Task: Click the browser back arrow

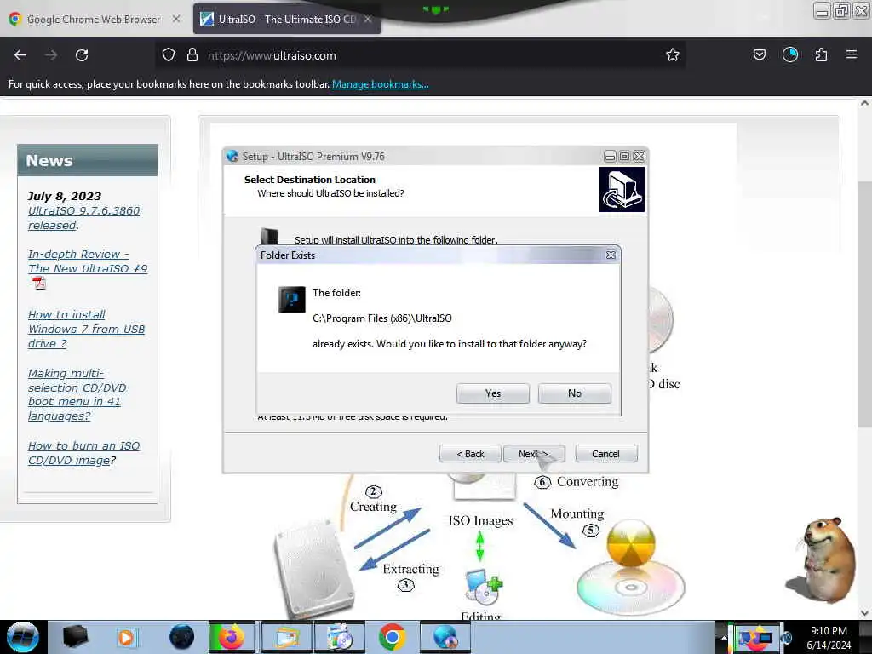Action: click(20, 55)
